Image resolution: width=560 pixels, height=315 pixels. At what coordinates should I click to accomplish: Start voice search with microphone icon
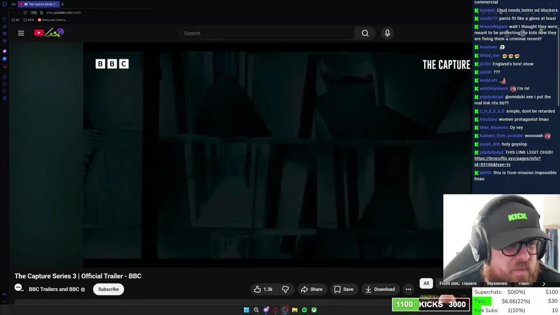387,33
